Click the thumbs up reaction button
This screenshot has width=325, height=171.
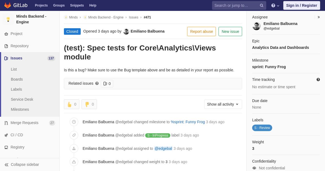click(x=71, y=104)
